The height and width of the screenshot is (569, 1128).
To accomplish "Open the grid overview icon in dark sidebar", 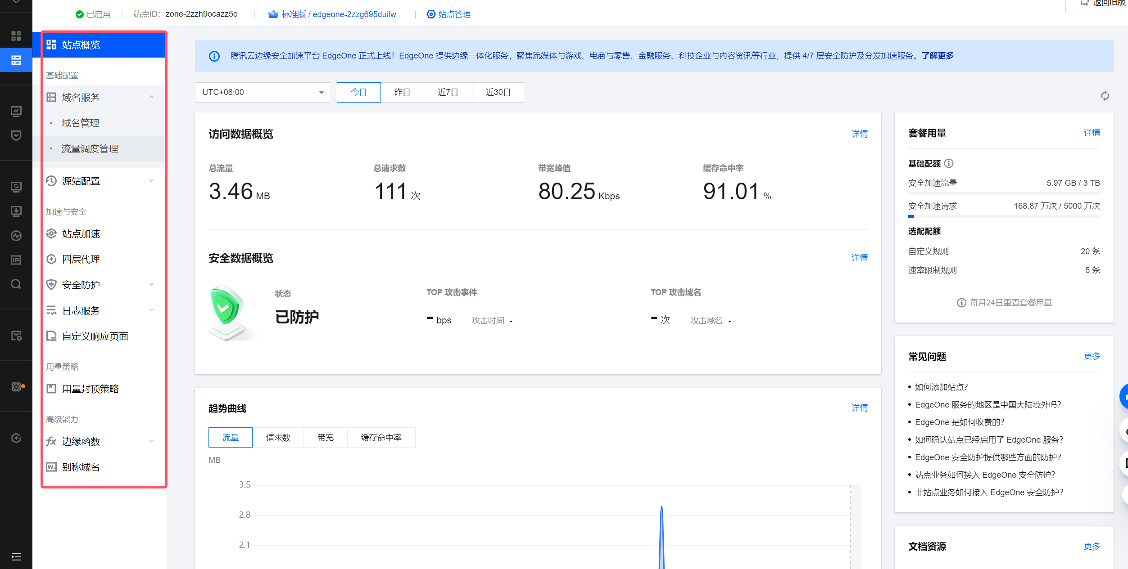I will click(16, 36).
